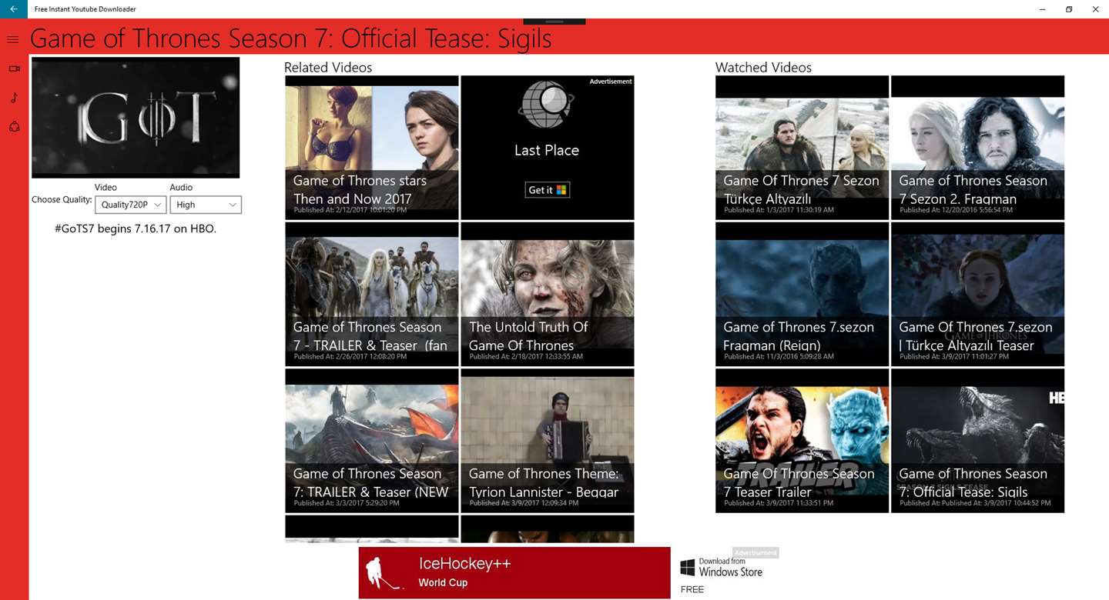Viewport: 1109px width, 600px height.
Task: Open watched video 'Season 7 Teaser Trailer'
Action: click(x=802, y=441)
